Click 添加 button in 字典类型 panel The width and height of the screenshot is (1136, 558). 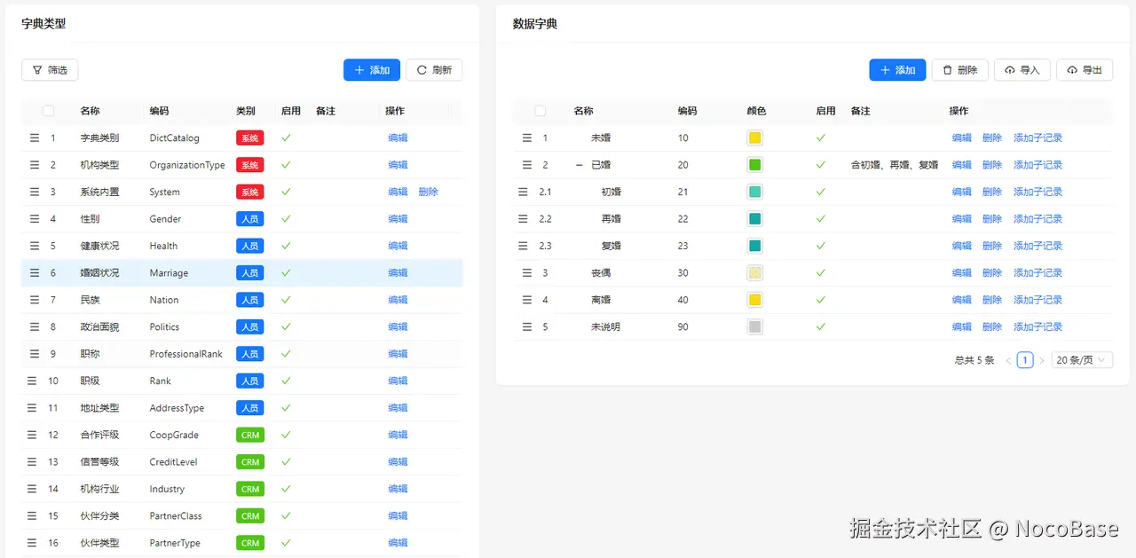(372, 70)
